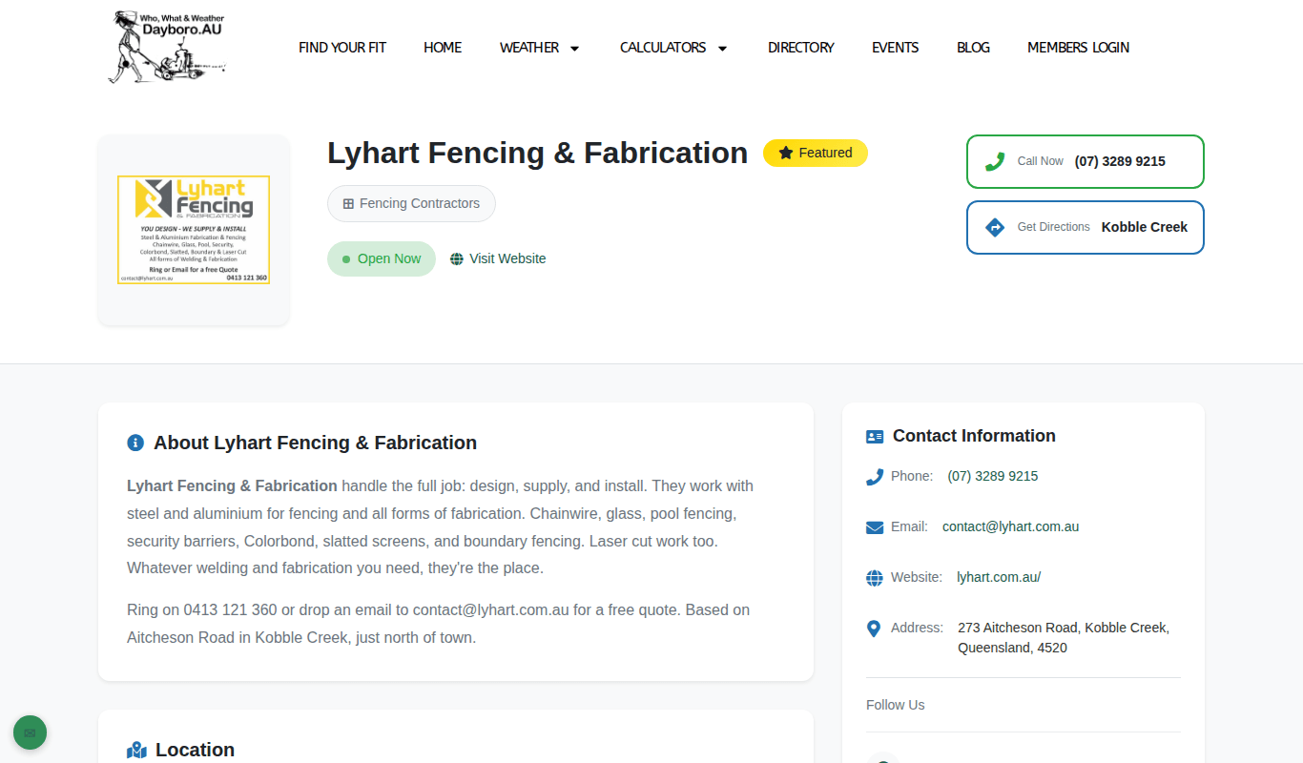Click the green phone icon in Call Now

tap(995, 161)
